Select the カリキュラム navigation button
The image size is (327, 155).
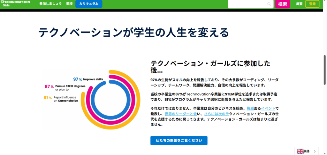pyautogui.click(x=89, y=4)
